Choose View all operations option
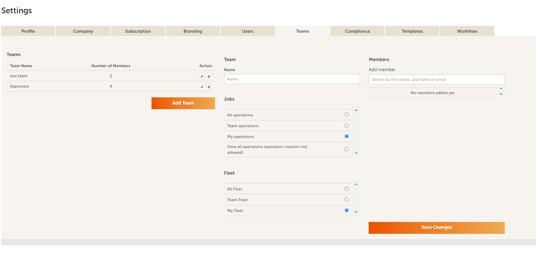536x255 pixels. point(346,149)
